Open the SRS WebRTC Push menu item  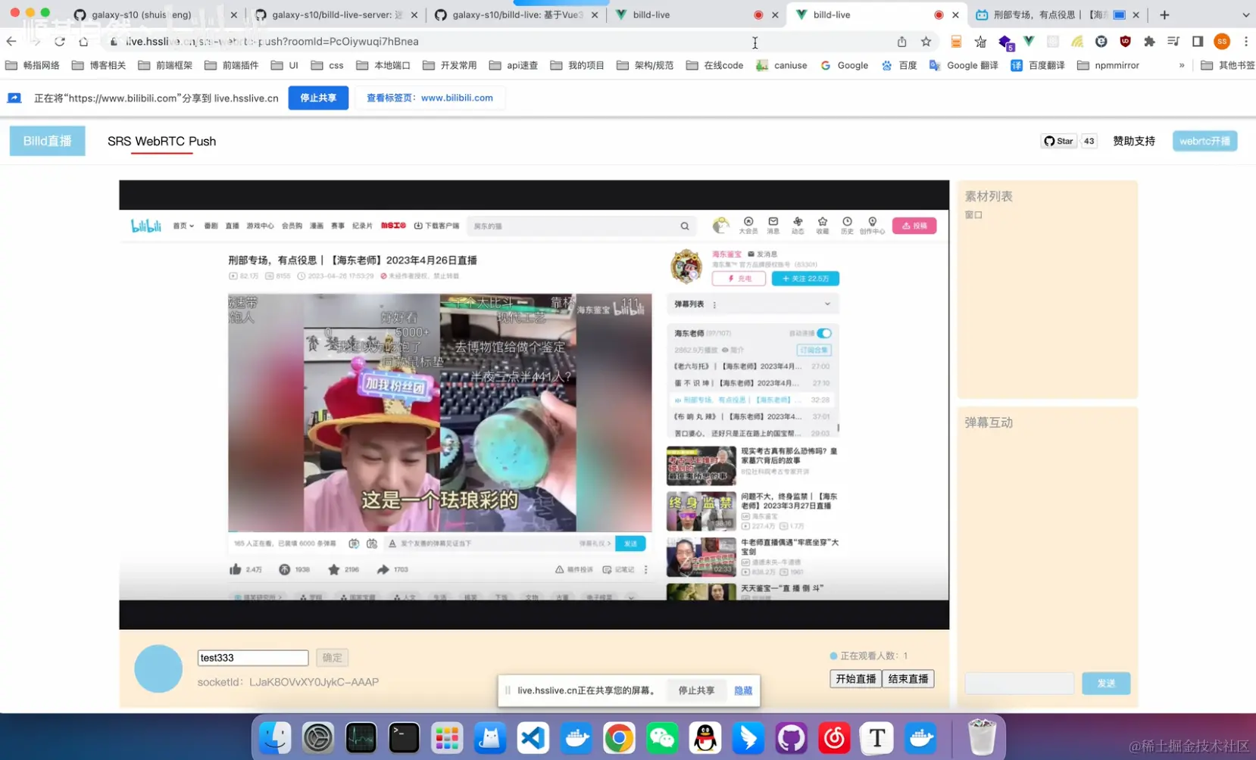[x=161, y=141]
